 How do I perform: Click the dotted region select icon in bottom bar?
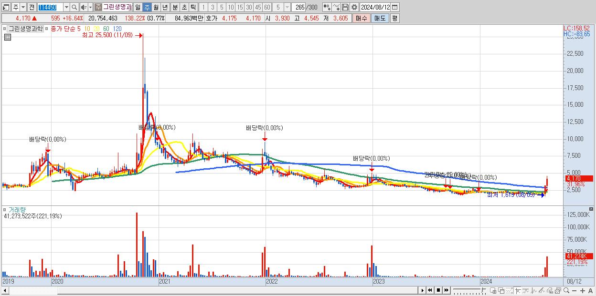tap(509, 290)
